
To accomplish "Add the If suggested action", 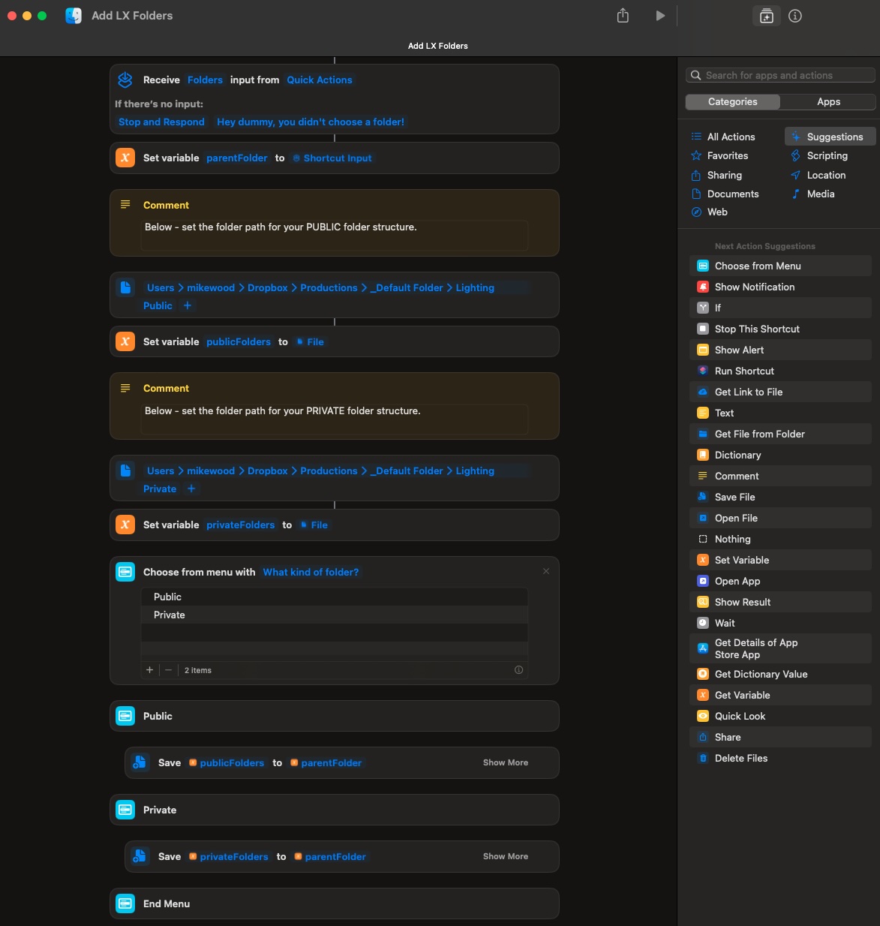I will pos(780,308).
